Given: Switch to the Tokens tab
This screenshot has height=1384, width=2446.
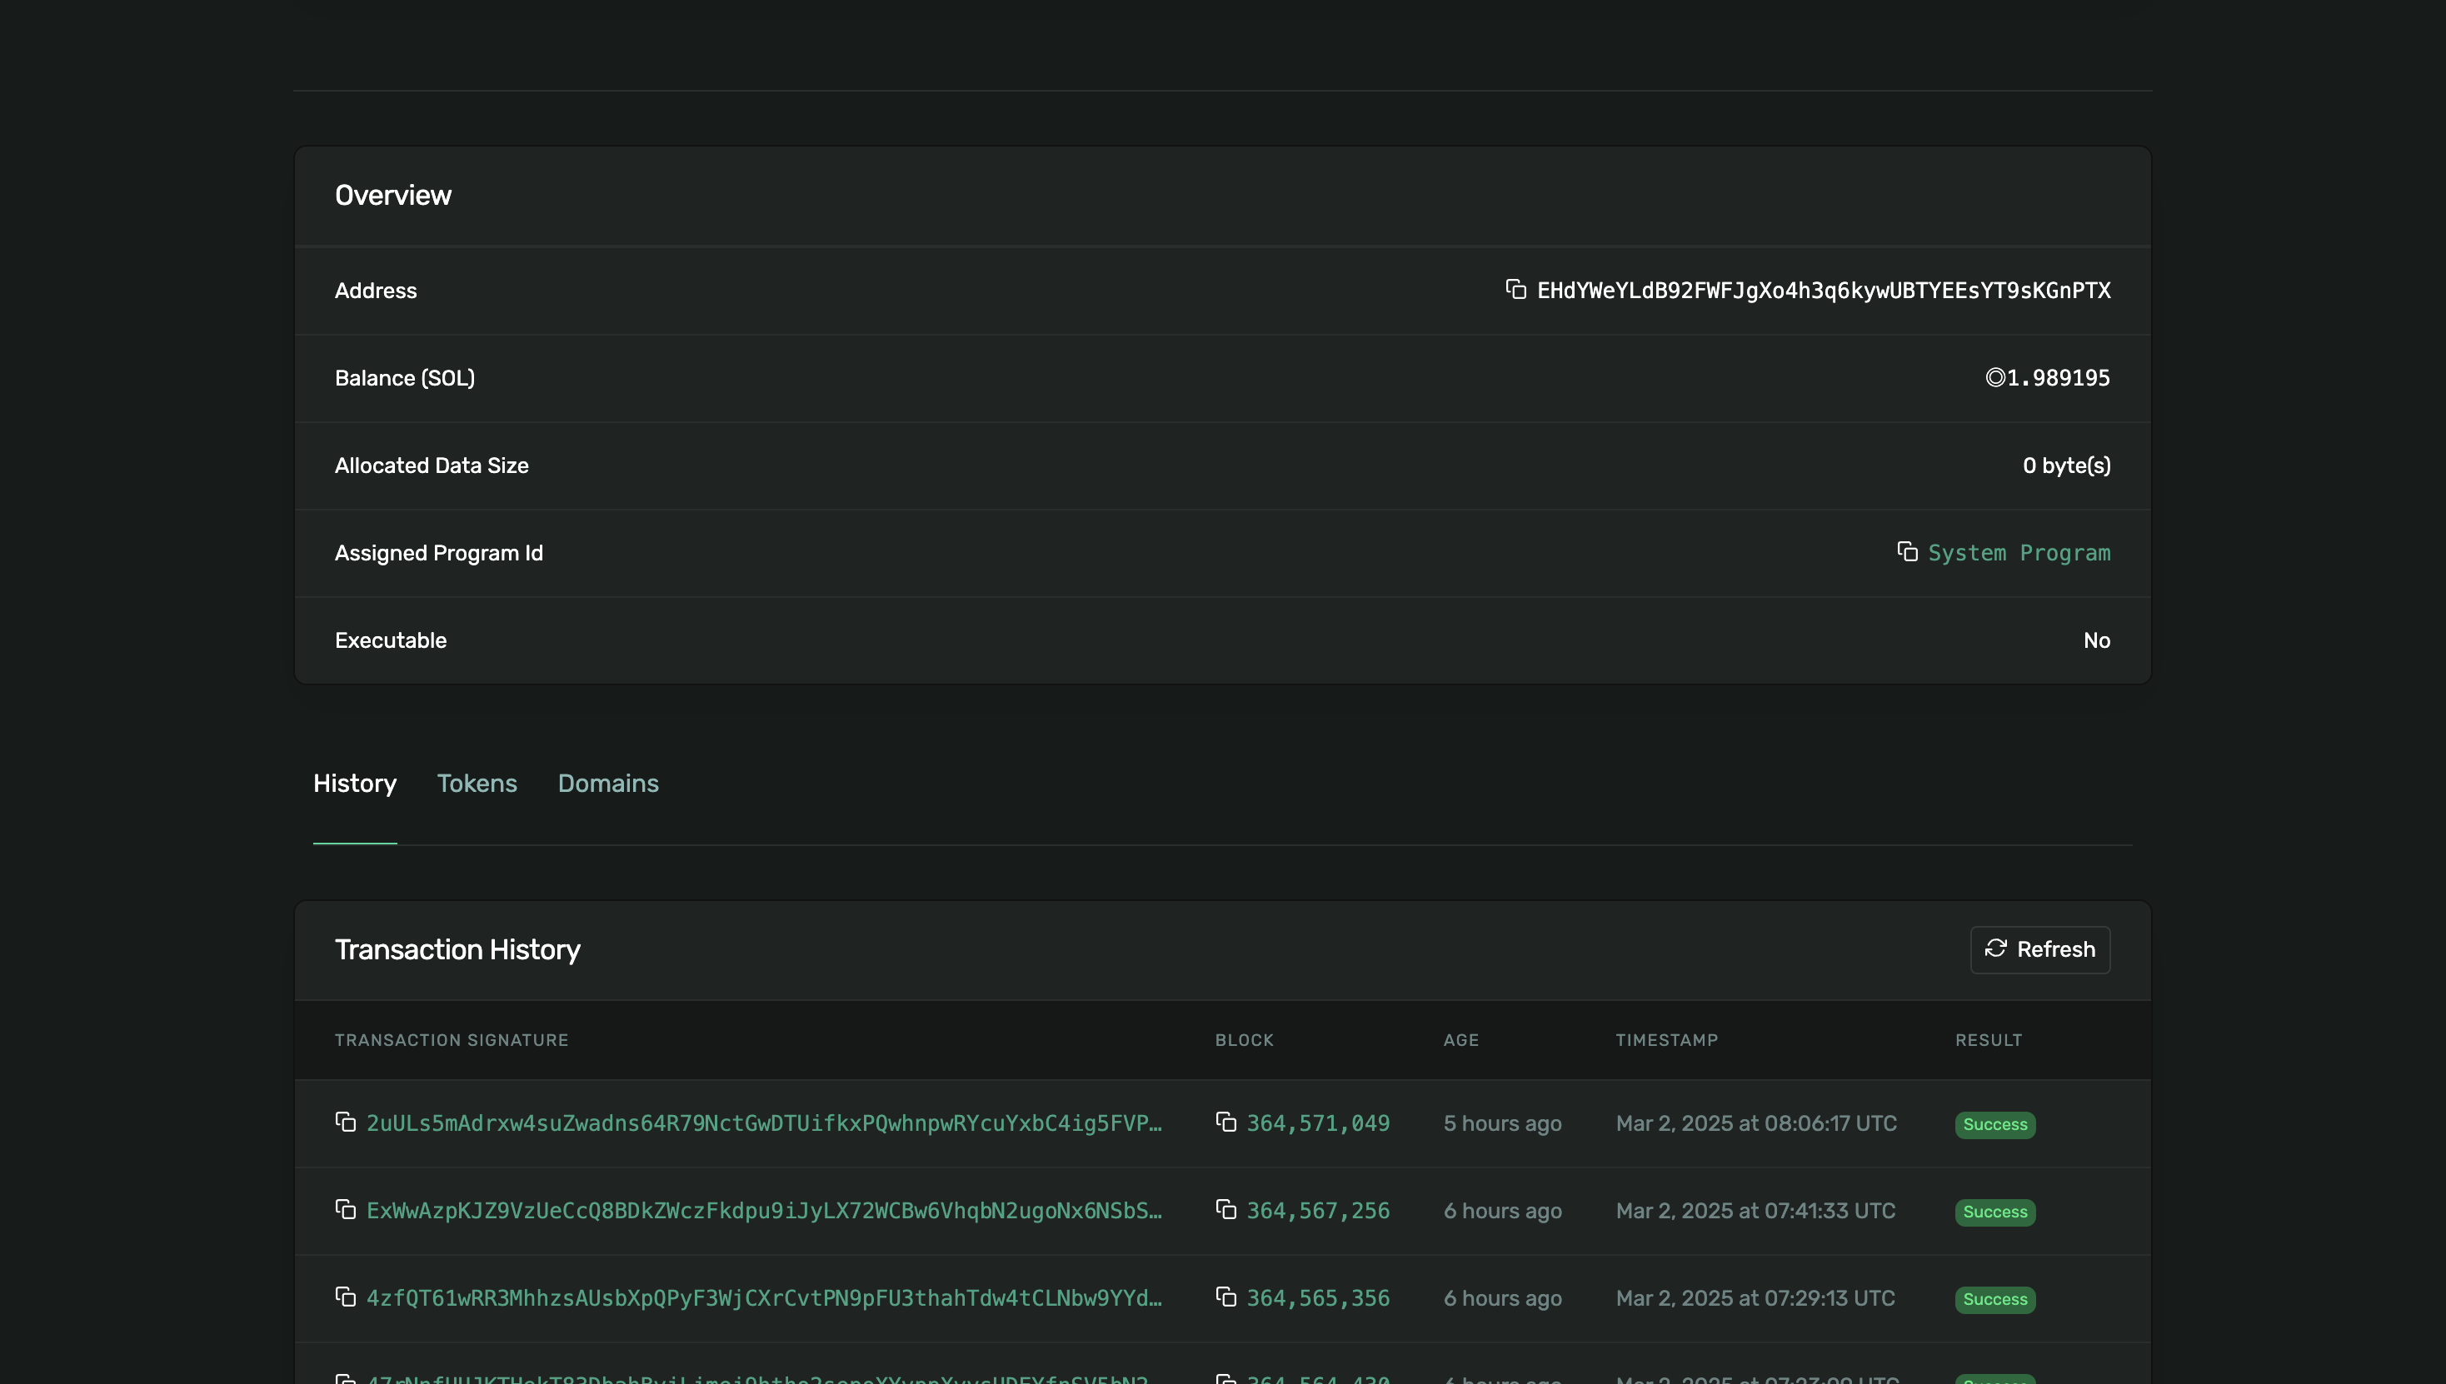Looking at the screenshot, I should [x=477, y=784].
